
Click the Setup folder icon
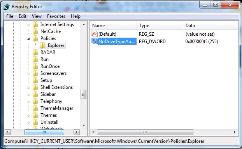pos(35,80)
